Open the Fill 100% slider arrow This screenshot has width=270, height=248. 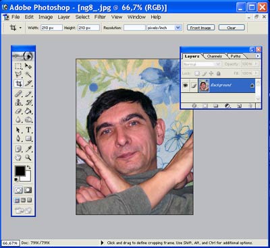tap(256, 73)
